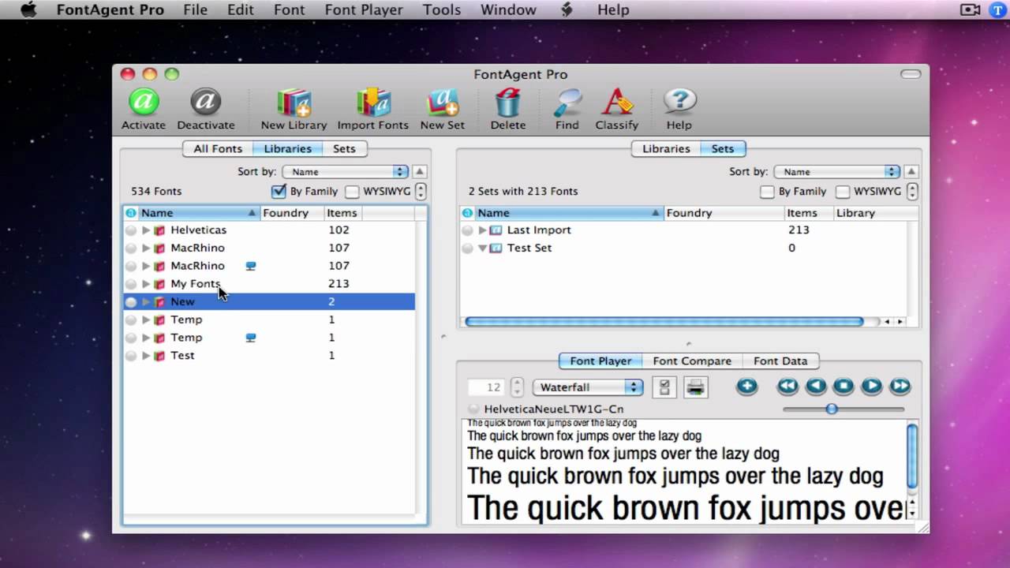Click the Activate toolbar icon
This screenshot has height=568, width=1010.
[144, 109]
